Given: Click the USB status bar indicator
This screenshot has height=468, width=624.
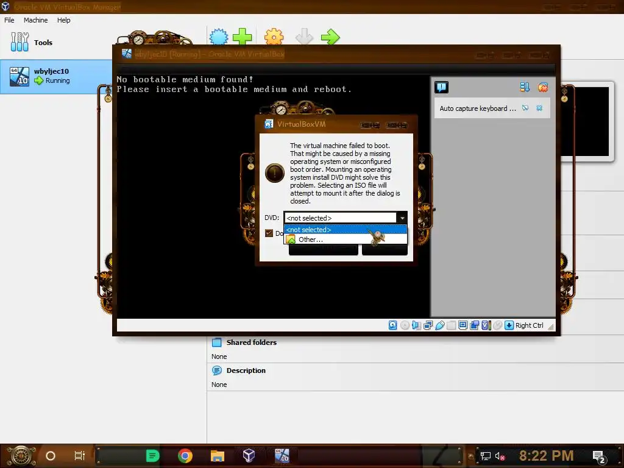Looking at the screenshot, I should [440, 325].
